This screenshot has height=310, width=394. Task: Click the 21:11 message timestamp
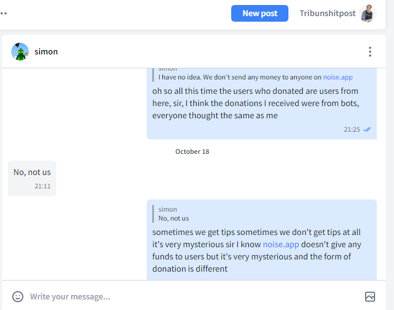42,186
